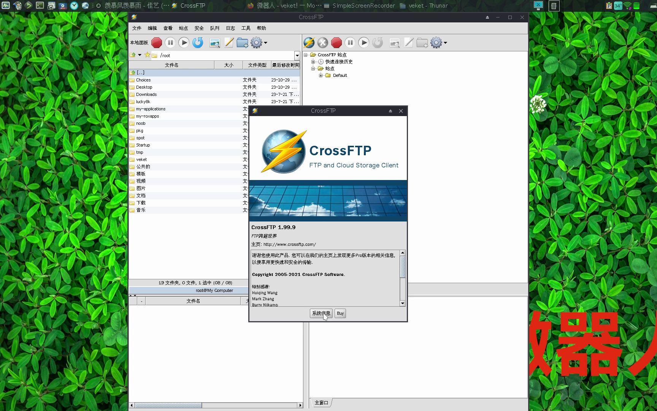Open the 队列 menu
Viewport: 657px width, 411px height.
click(215, 28)
